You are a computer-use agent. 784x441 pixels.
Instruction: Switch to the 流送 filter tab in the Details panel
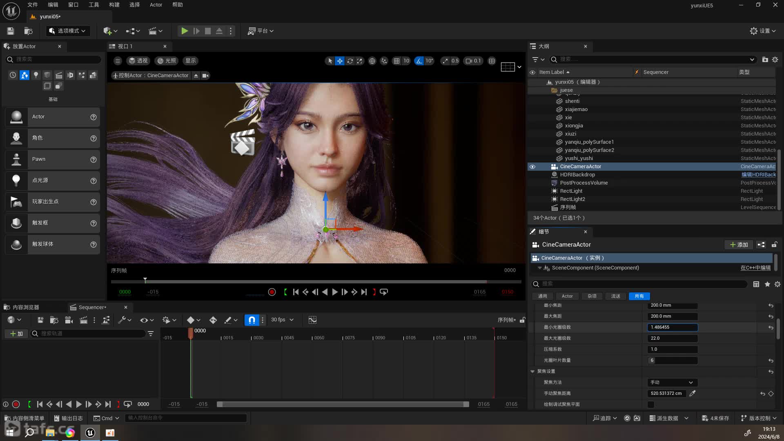click(615, 296)
